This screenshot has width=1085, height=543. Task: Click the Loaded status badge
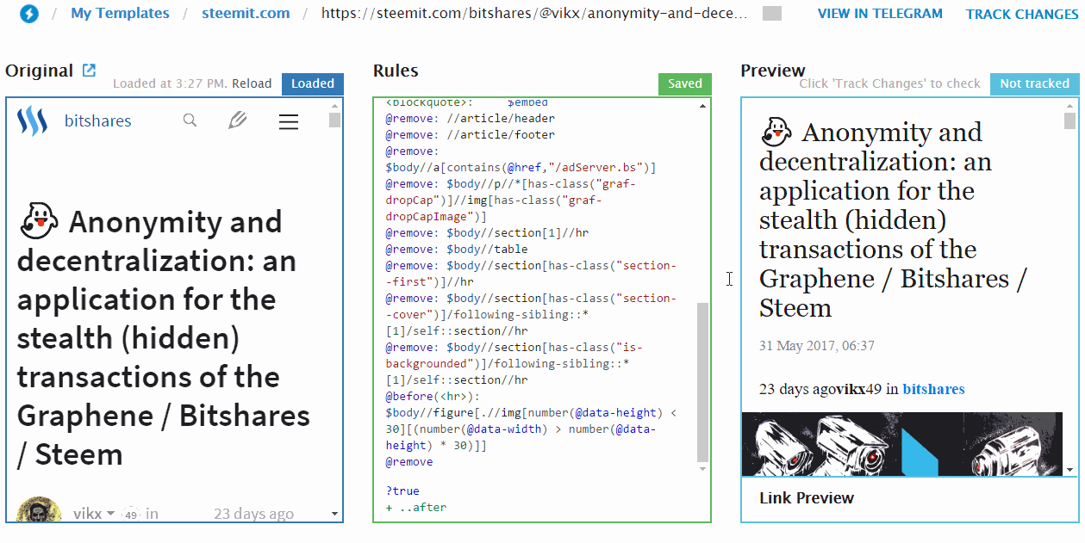tap(313, 83)
